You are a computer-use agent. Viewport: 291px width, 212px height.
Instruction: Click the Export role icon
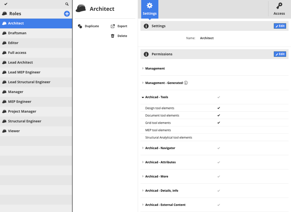113,26
